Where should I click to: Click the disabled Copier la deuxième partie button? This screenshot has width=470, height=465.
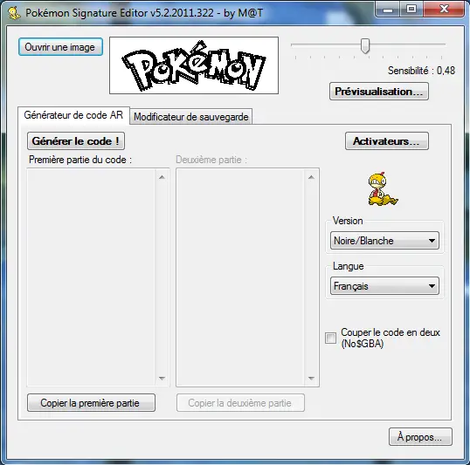tap(240, 403)
